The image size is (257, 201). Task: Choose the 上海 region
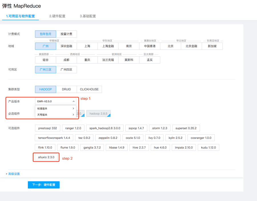pyautogui.click(x=87, y=46)
